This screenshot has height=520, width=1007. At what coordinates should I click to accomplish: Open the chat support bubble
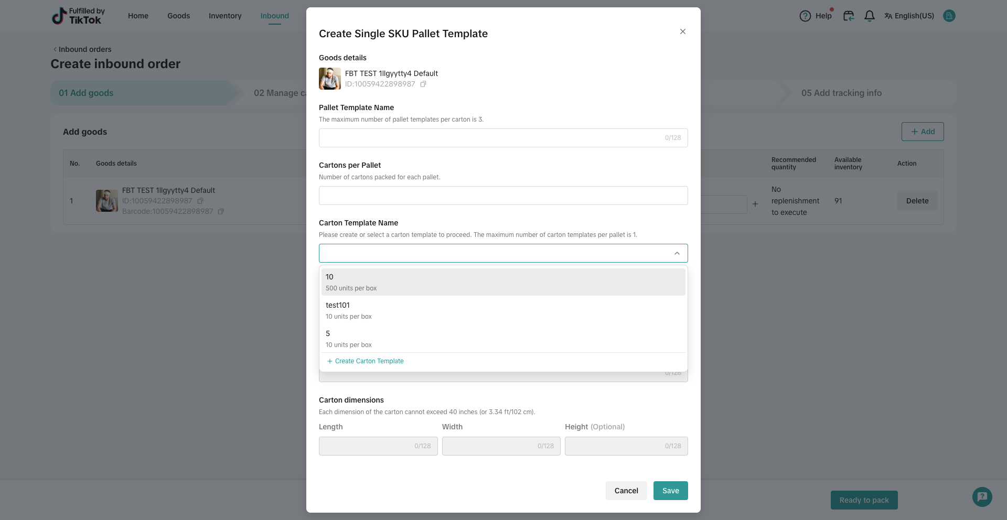coord(982,496)
